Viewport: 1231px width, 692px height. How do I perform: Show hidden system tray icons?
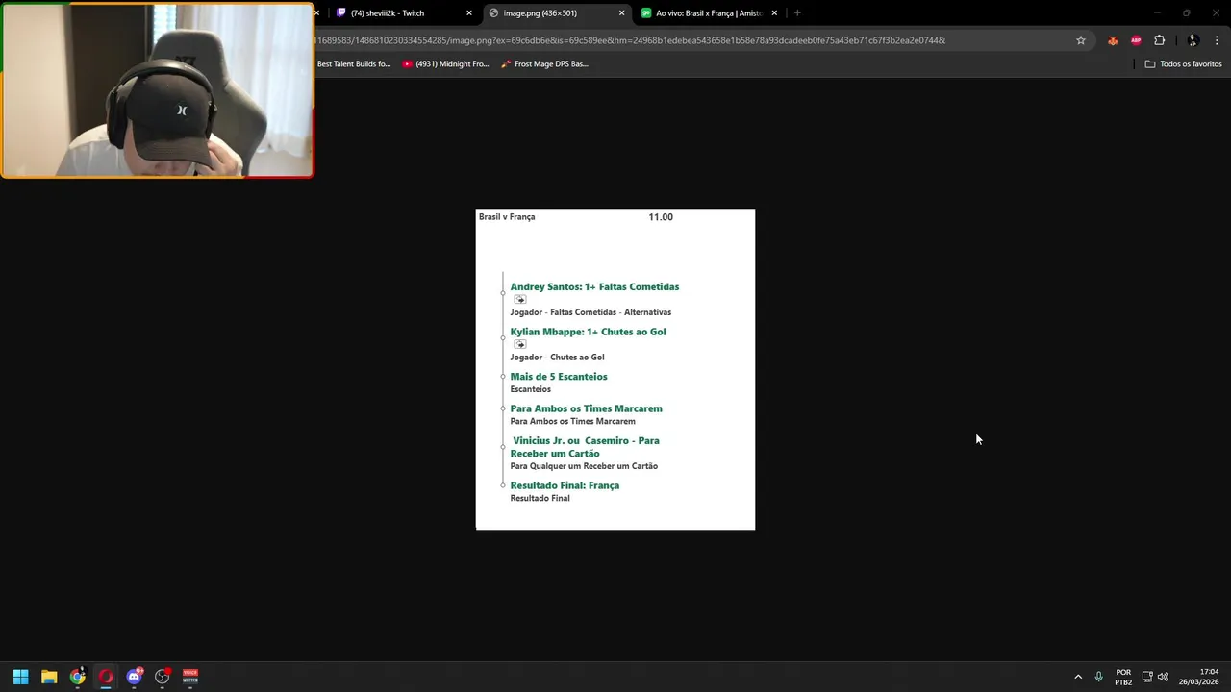tap(1078, 677)
